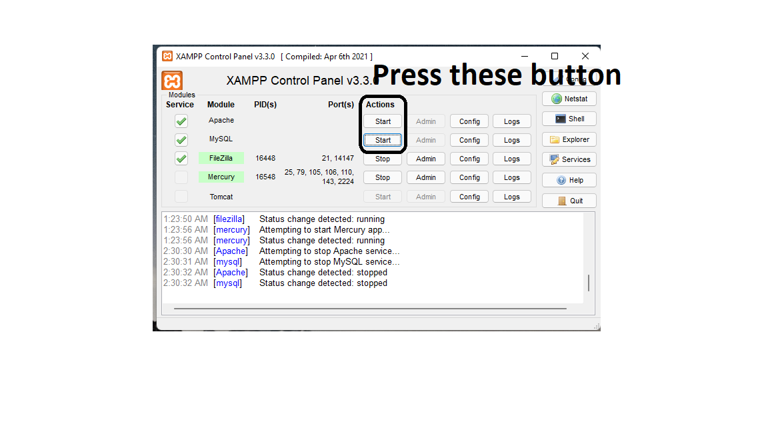Click the vertical log scrollbar thumb
Viewport: 768px width, 432px height.
click(588, 283)
